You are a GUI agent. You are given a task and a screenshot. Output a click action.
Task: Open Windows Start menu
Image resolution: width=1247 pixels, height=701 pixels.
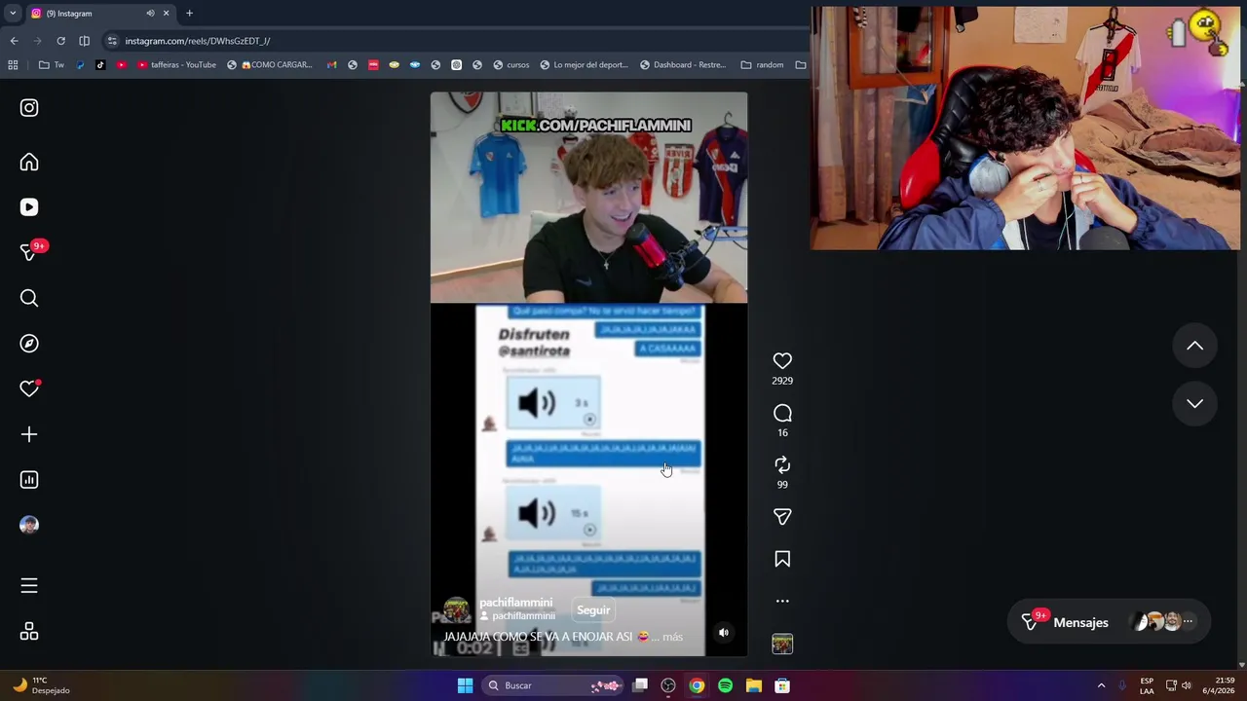tap(465, 685)
